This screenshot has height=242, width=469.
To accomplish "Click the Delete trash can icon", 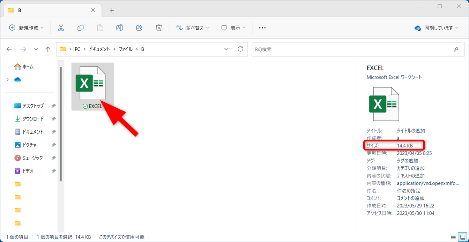I will (x=159, y=28).
